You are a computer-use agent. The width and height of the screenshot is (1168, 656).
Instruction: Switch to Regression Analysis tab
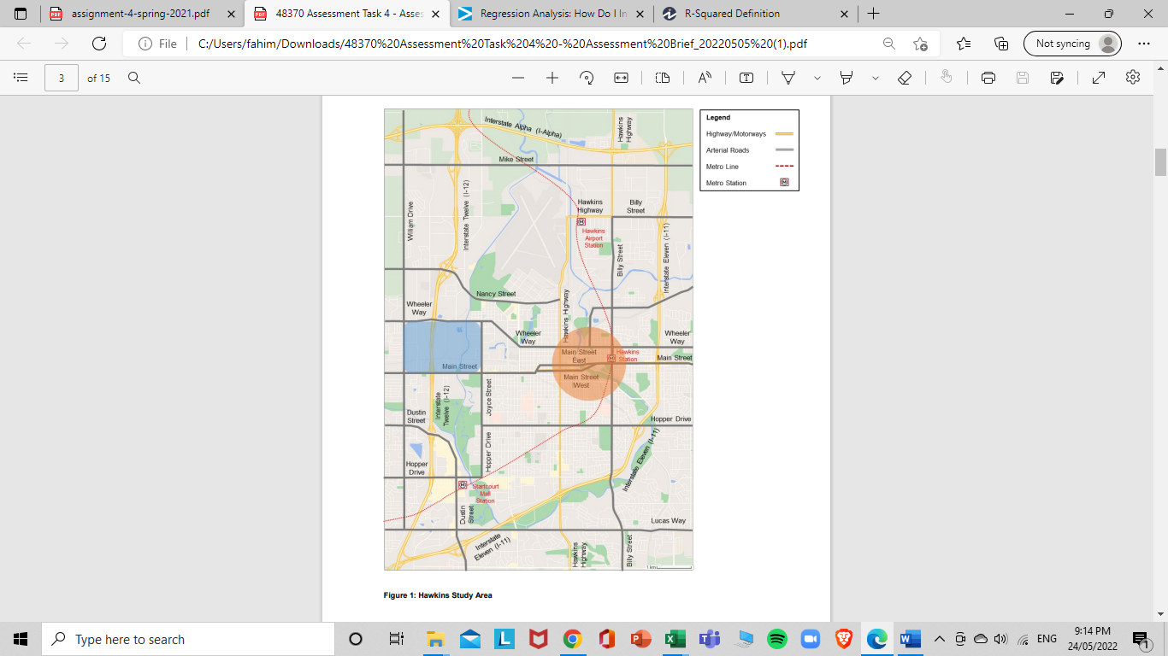coord(551,14)
